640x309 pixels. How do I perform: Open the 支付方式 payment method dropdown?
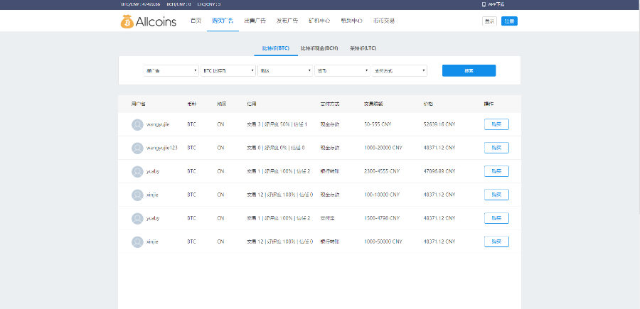[x=399, y=70]
